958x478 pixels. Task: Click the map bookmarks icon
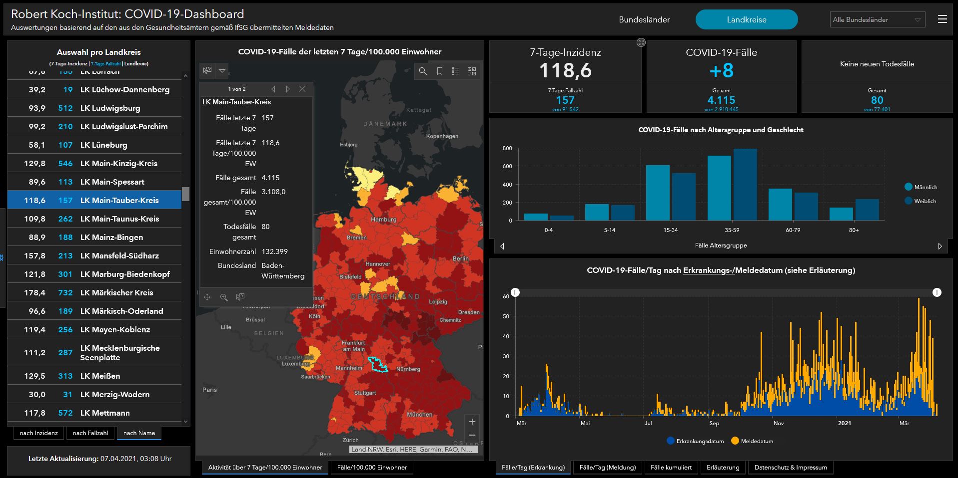point(439,71)
